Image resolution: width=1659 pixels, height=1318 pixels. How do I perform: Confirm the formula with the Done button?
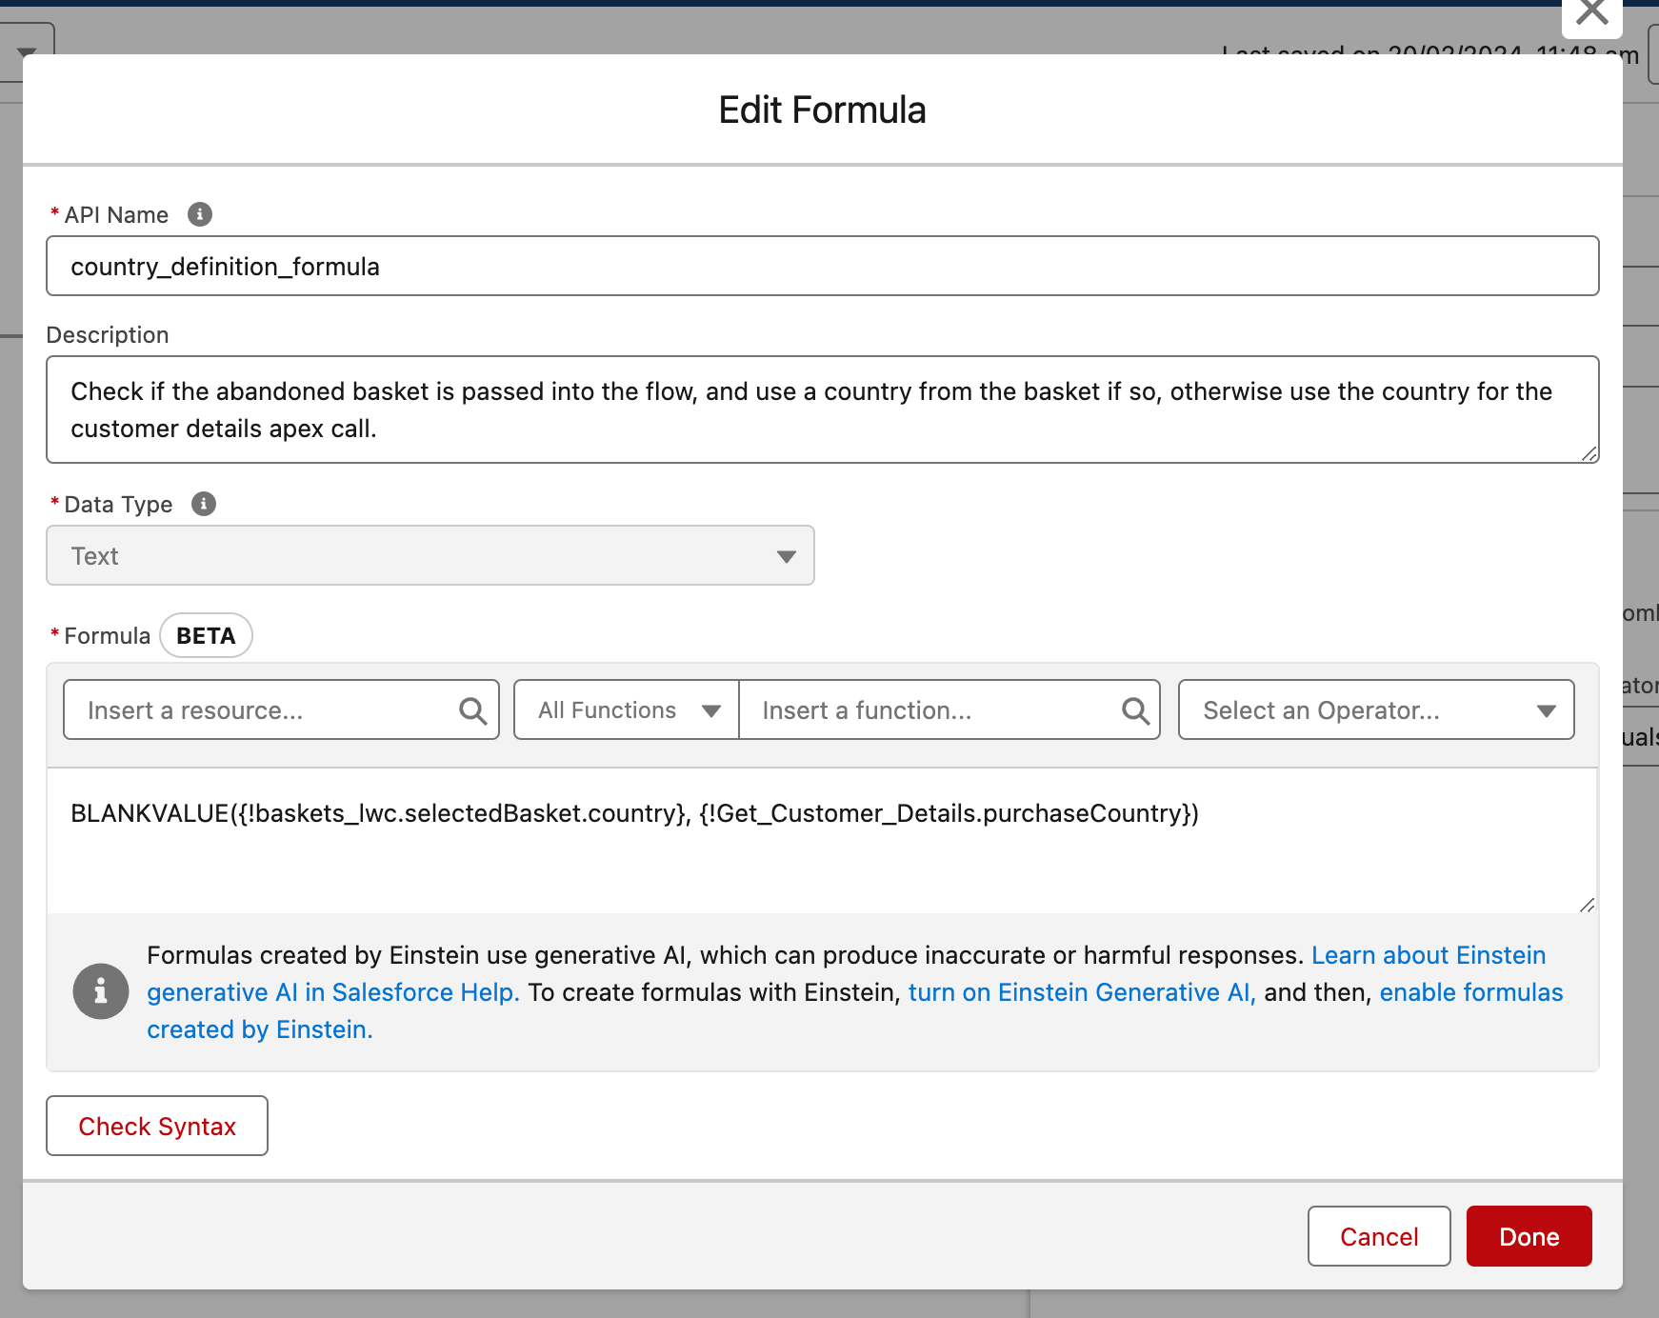tap(1529, 1236)
